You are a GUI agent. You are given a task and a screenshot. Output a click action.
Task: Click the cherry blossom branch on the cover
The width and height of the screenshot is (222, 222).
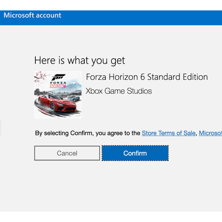(41, 76)
